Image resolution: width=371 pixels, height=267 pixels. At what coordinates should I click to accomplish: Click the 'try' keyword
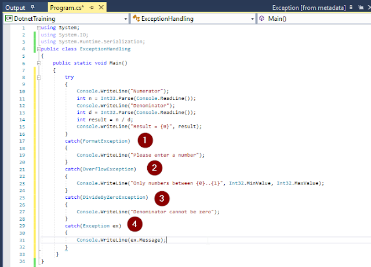[x=70, y=77]
